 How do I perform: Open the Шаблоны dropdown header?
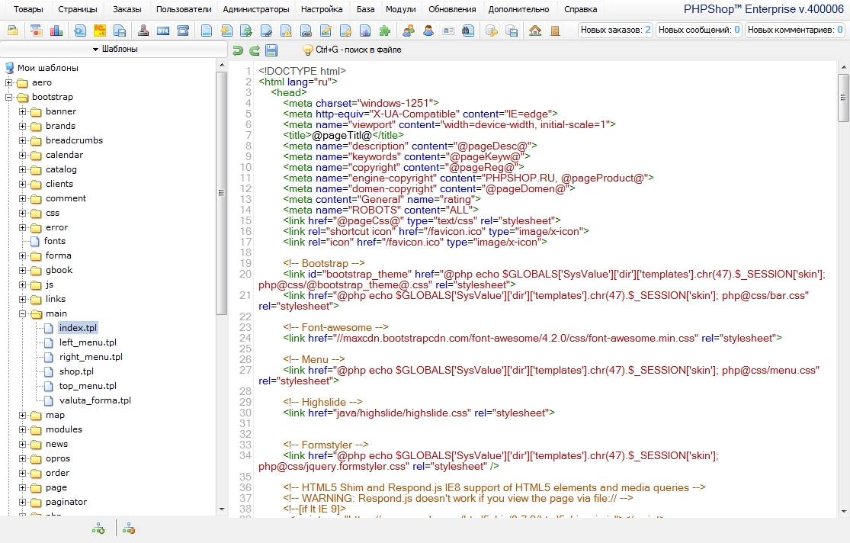tap(114, 49)
